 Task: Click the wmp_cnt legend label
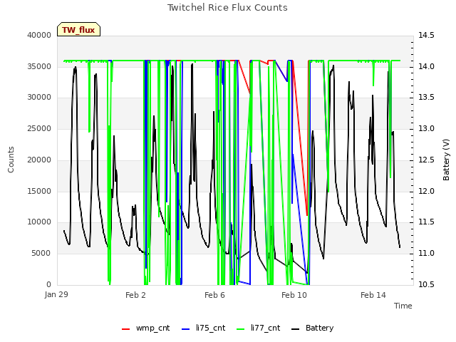152,328
